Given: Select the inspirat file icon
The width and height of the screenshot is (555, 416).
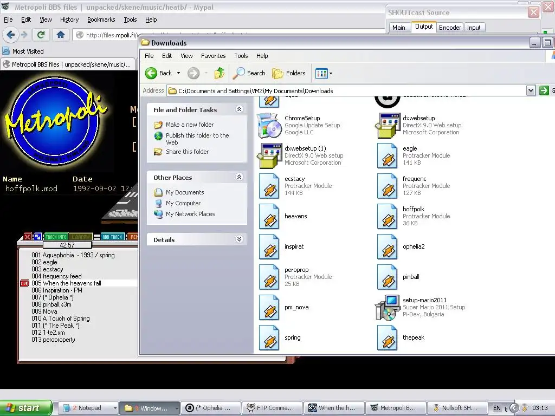Looking at the screenshot, I should click(x=269, y=247).
